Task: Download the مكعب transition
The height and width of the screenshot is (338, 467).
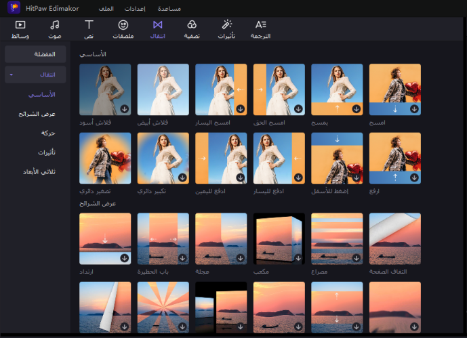Action: 298,258
